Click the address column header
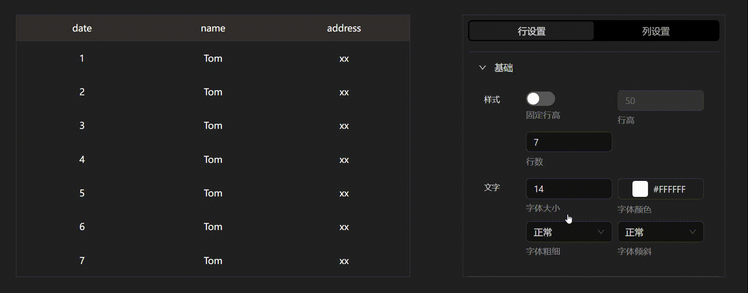Viewport: 748px width, 293px height. coord(344,28)
